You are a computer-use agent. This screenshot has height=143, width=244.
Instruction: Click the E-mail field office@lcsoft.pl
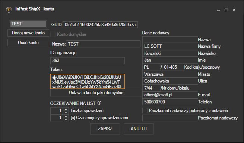click(170, 95)
